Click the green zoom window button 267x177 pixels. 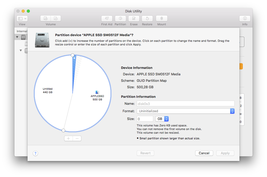[x=28, y=11]
